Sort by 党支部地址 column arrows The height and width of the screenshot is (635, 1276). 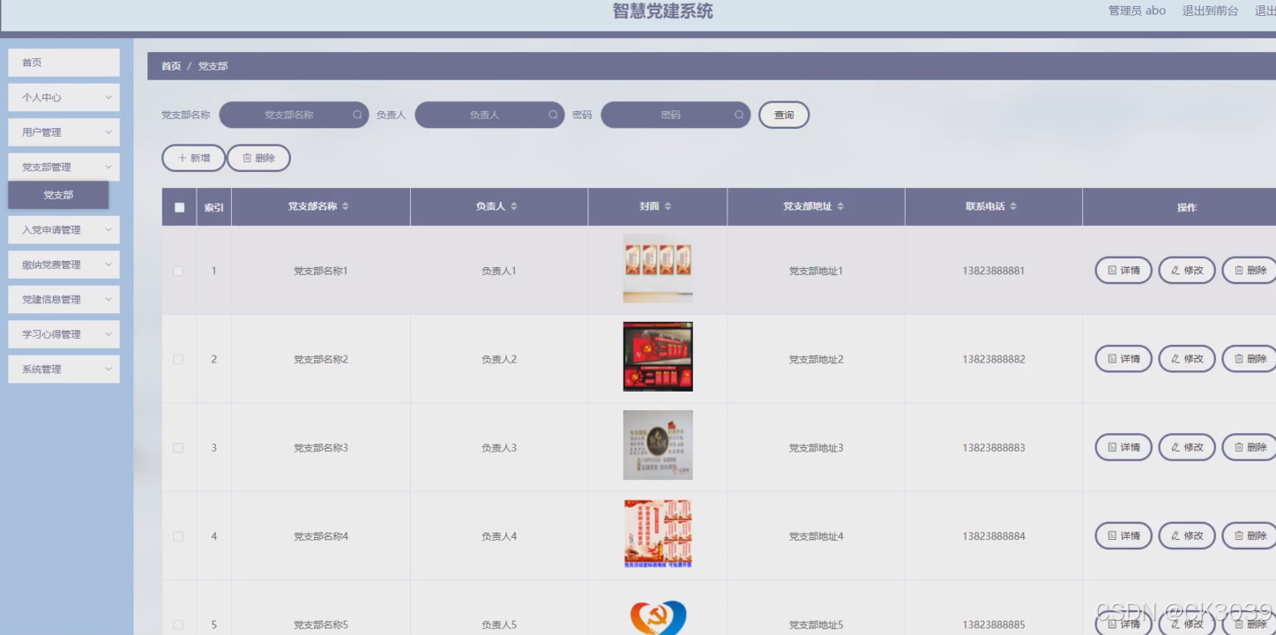tap(840, 206)
